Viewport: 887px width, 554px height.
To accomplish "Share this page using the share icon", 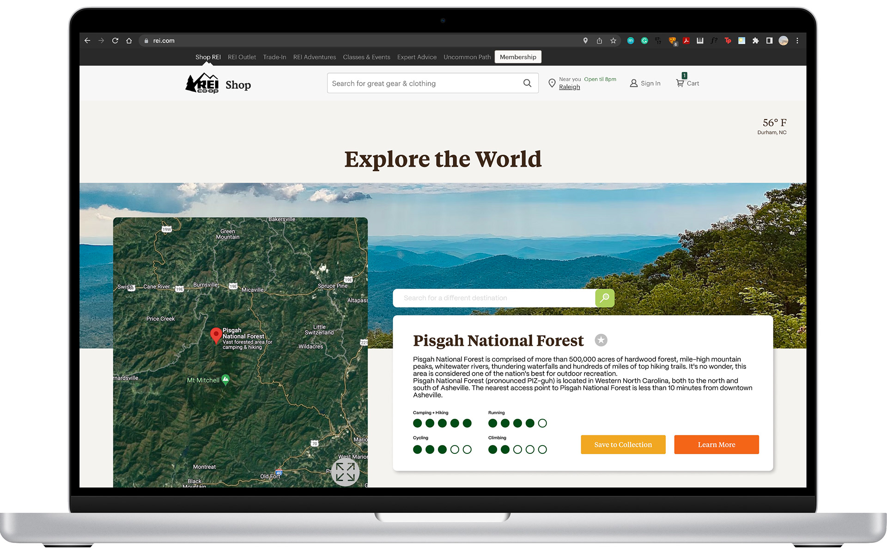I will pyautogui.click(x=599, y=41).
